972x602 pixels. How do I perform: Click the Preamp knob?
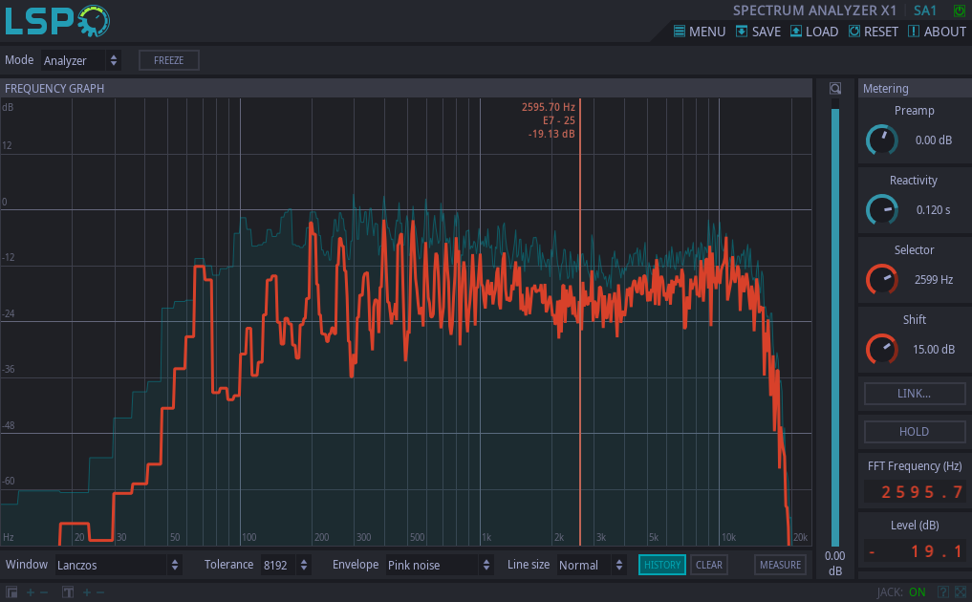[x=881, y=140]
